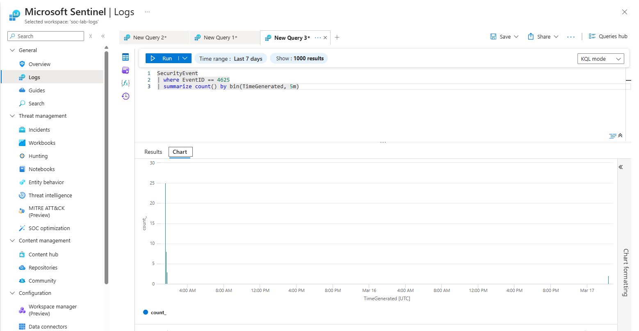Collapse the Configuration section
This screenshot has width=639, height=331.
(12, 293)
